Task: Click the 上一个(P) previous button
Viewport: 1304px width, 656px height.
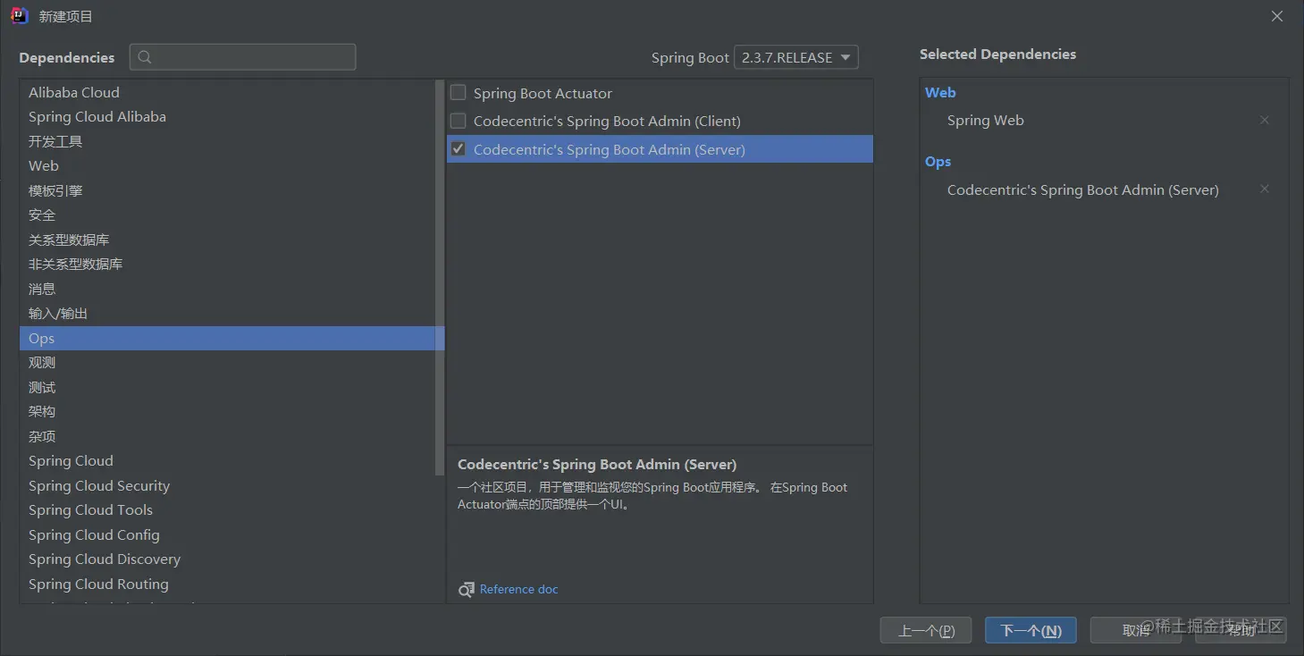Action: point(926,630)
